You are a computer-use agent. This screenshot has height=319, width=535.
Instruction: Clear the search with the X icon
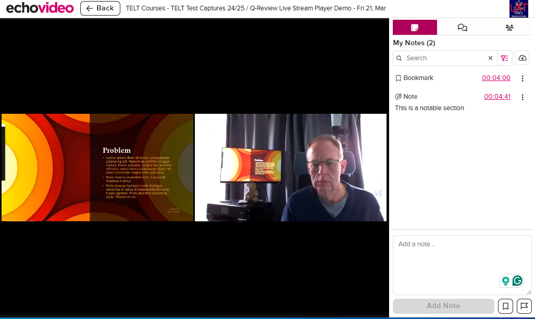(490, 58)
